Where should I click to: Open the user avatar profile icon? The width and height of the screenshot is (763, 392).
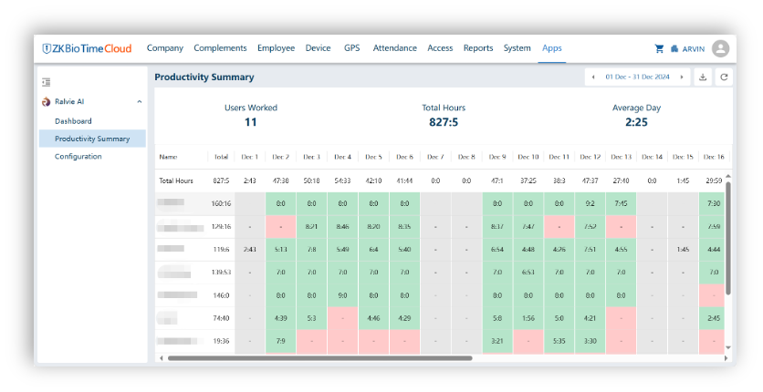[x=720, y=48]
